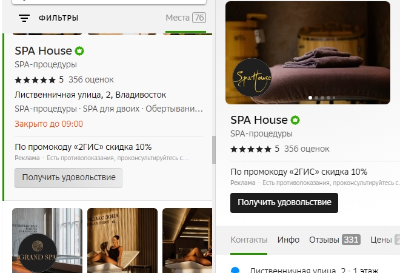The width and height of the screenshot is (400, 273).
Task: Click the Grand SPA round logo
Action: point(38,253)
